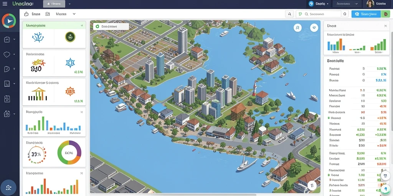Open the calendar menu item in toolbar
This screenshot has width=393, height=196.
(x=48, y=14)
